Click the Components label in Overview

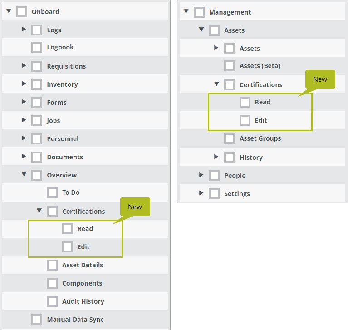pyautogui.click(x=82, y=283)
